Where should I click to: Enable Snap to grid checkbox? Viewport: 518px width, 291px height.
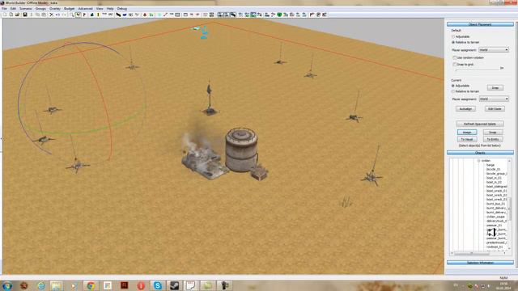pos(455,65)
